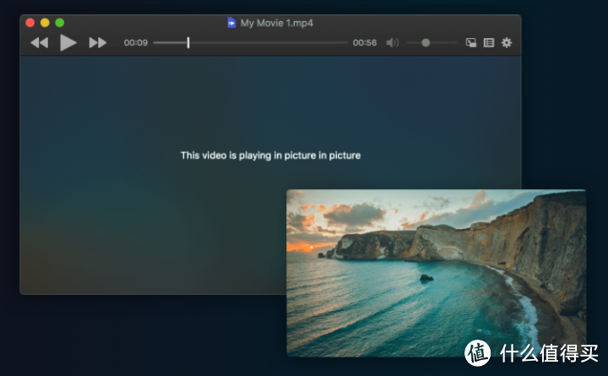This screenshot has height=376, width=608.
Task: Click the seek bar playhead marker
Action: point(188,42)
